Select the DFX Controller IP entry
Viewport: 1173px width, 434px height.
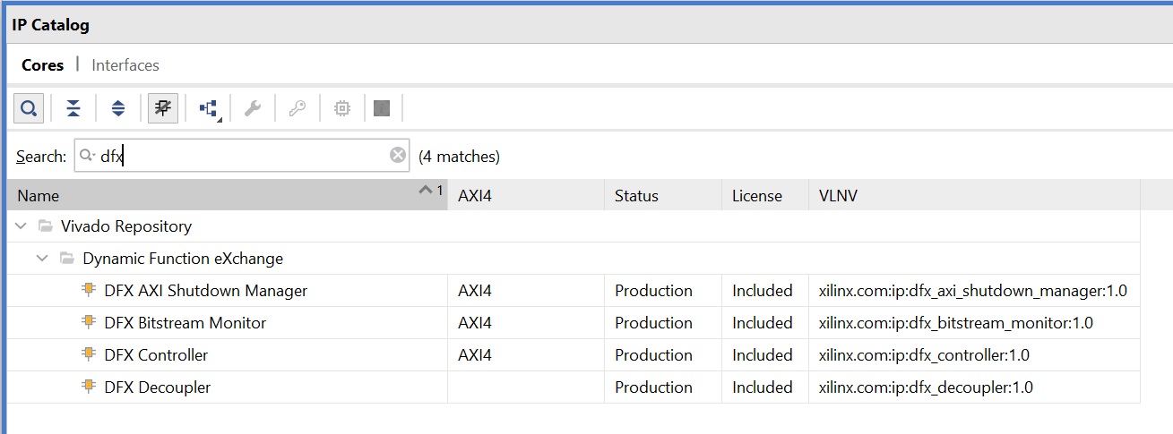pyautogui.click(x=156, y=355)
